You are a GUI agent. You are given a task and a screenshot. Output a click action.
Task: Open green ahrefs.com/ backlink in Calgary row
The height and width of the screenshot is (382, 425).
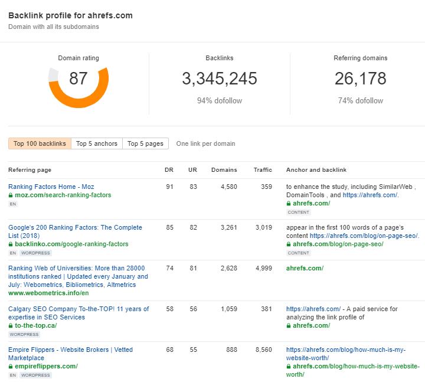312,325
